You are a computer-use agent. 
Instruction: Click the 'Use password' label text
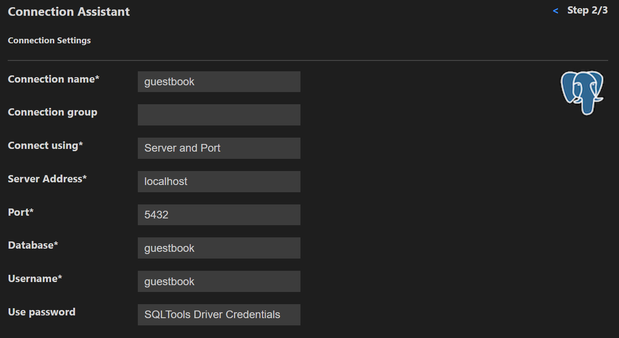point(42,312)
